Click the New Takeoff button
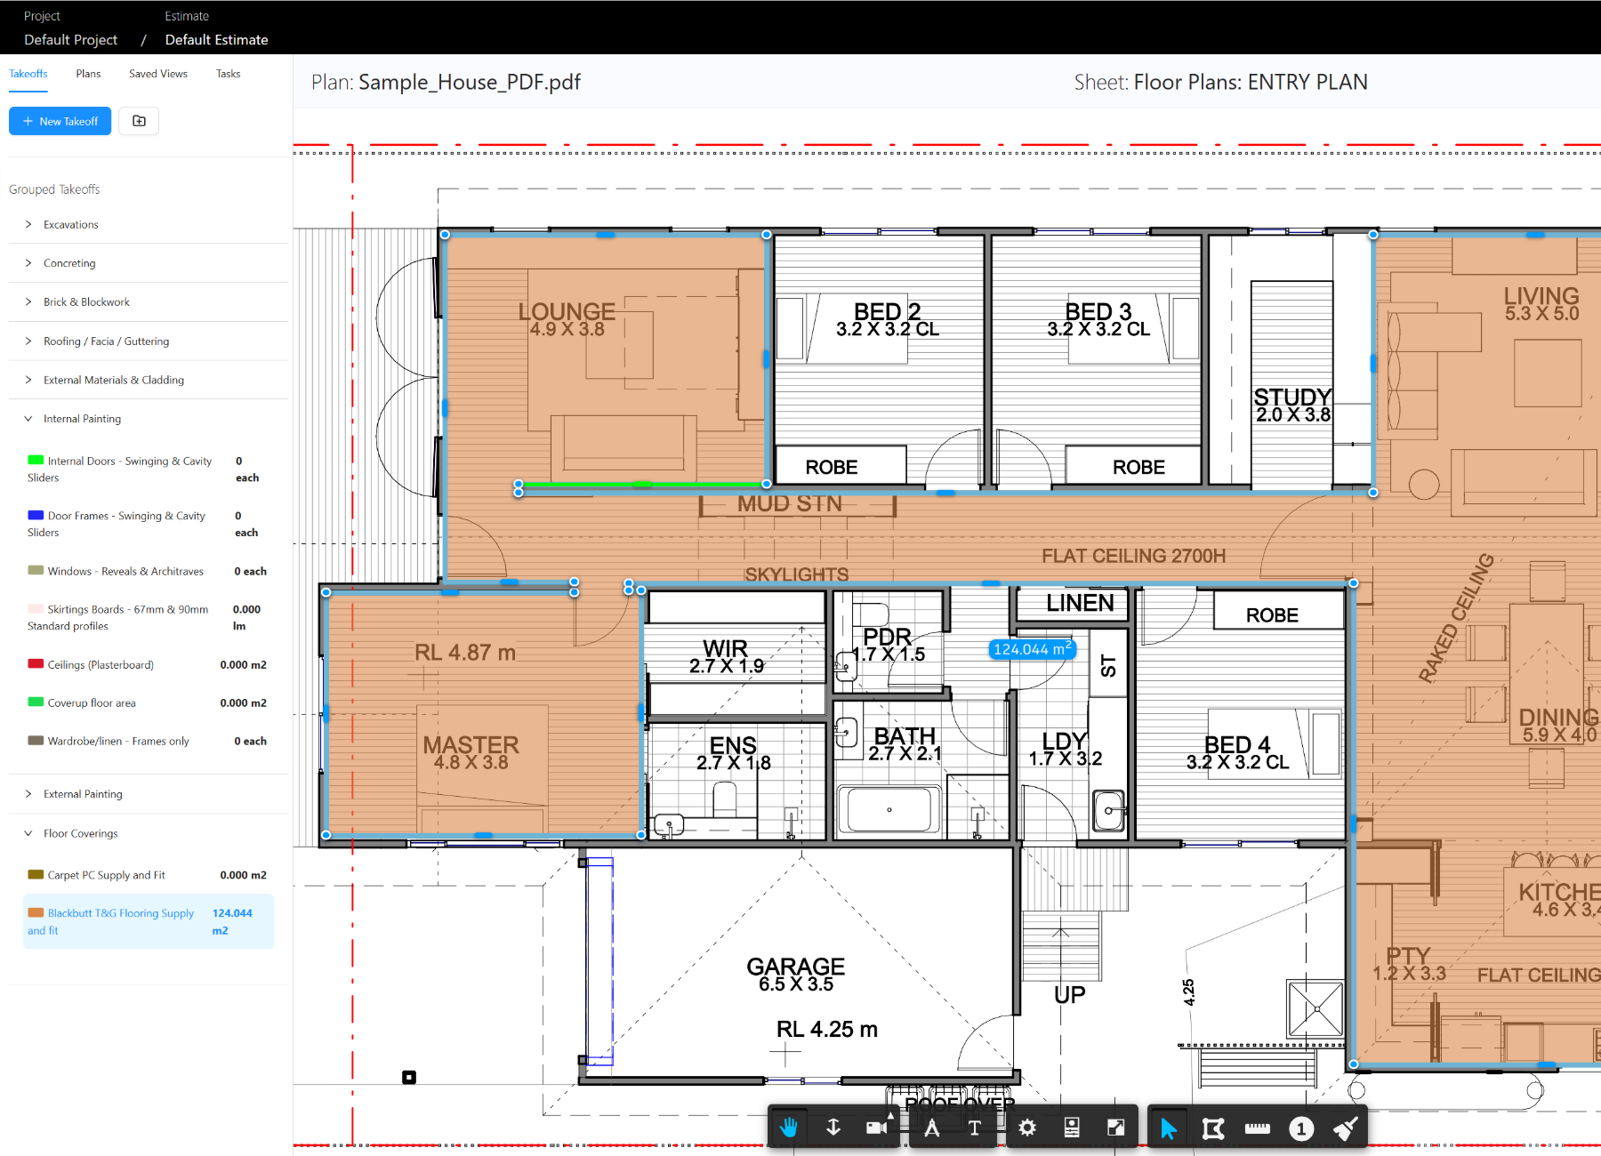 click(x=59, y=121)
